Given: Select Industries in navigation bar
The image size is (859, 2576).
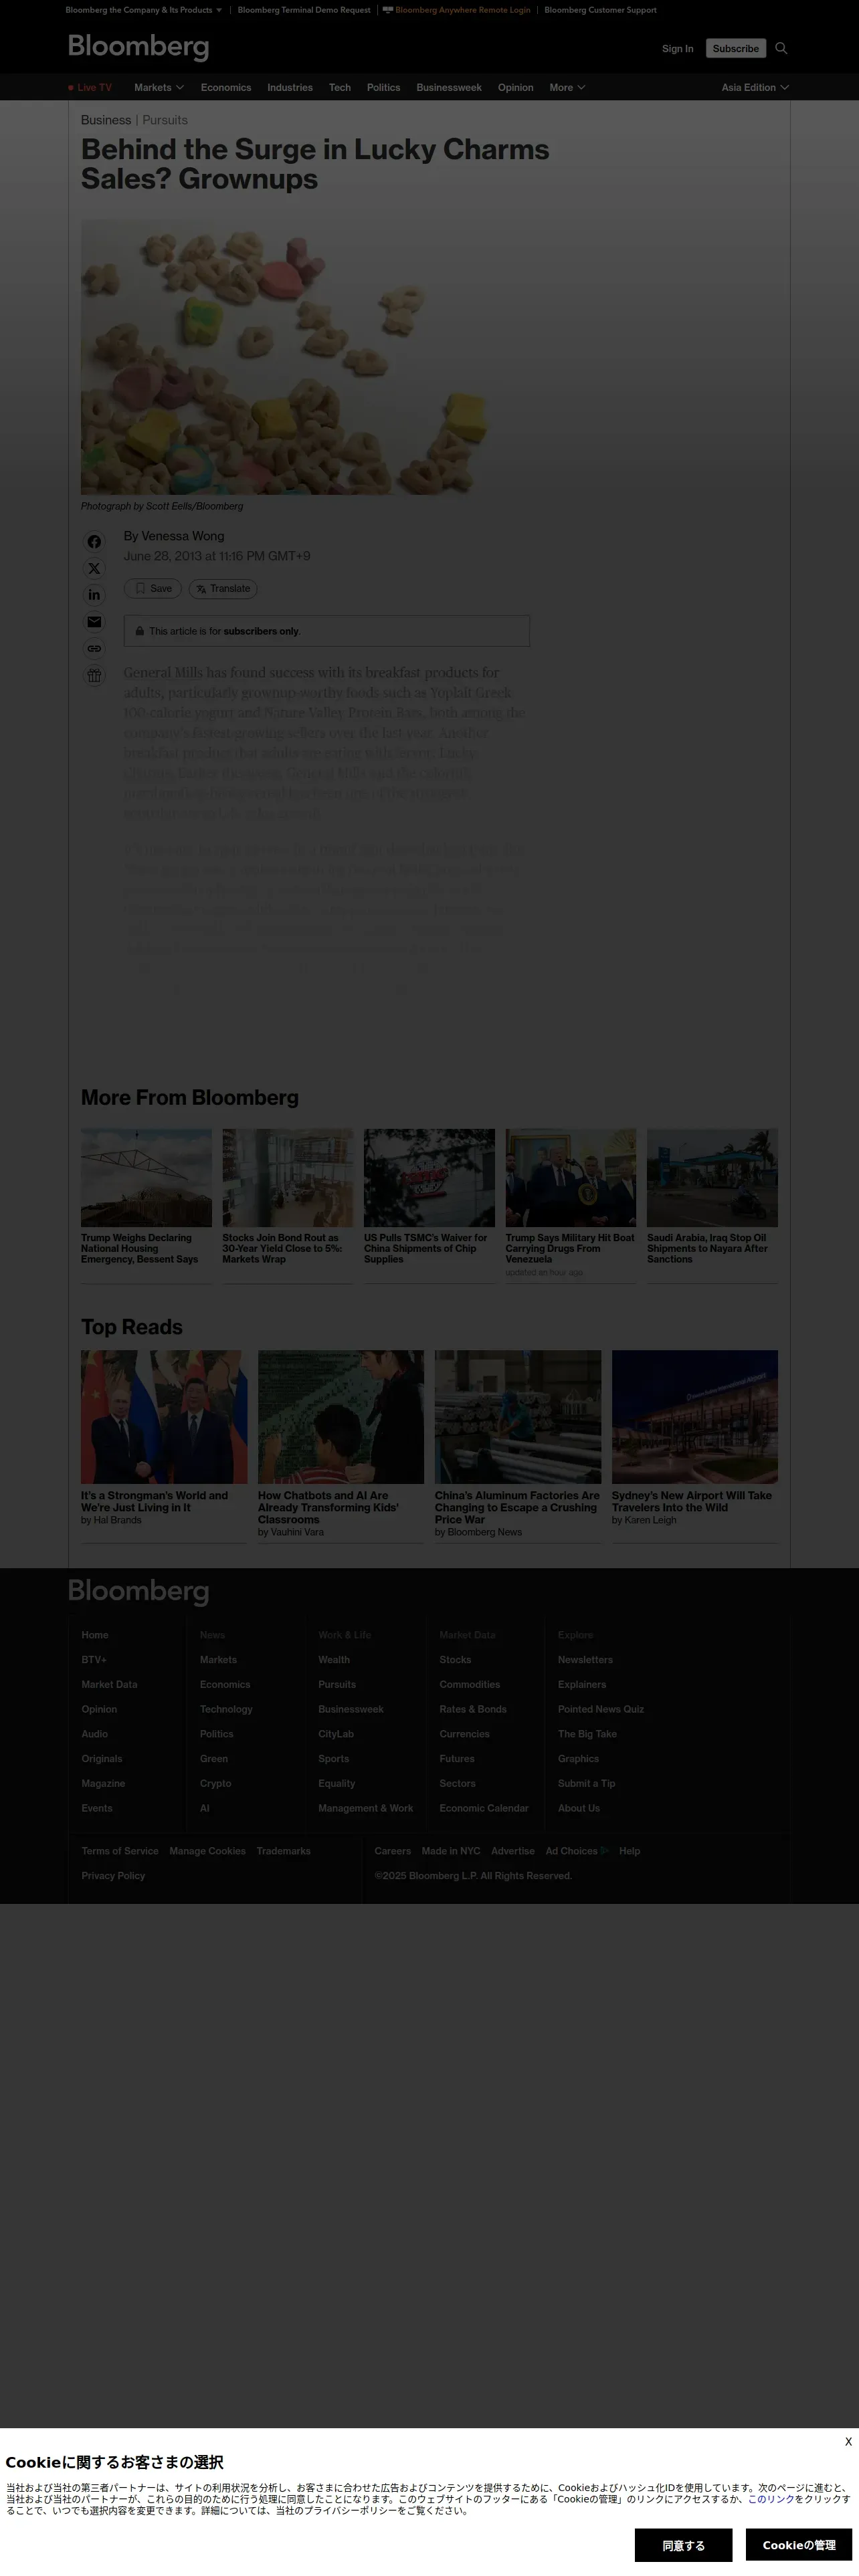Looking at the screenshot, I should 290,88.
